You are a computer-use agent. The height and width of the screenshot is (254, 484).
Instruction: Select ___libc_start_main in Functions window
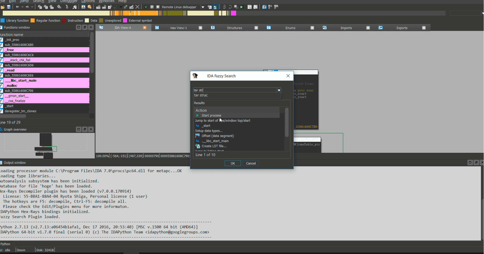pos(45,80)
